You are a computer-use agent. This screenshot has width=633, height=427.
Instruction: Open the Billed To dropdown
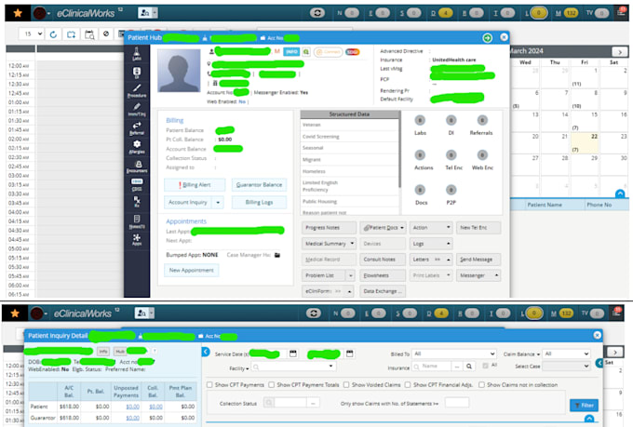pyautogui.click(x=454, y=354)
